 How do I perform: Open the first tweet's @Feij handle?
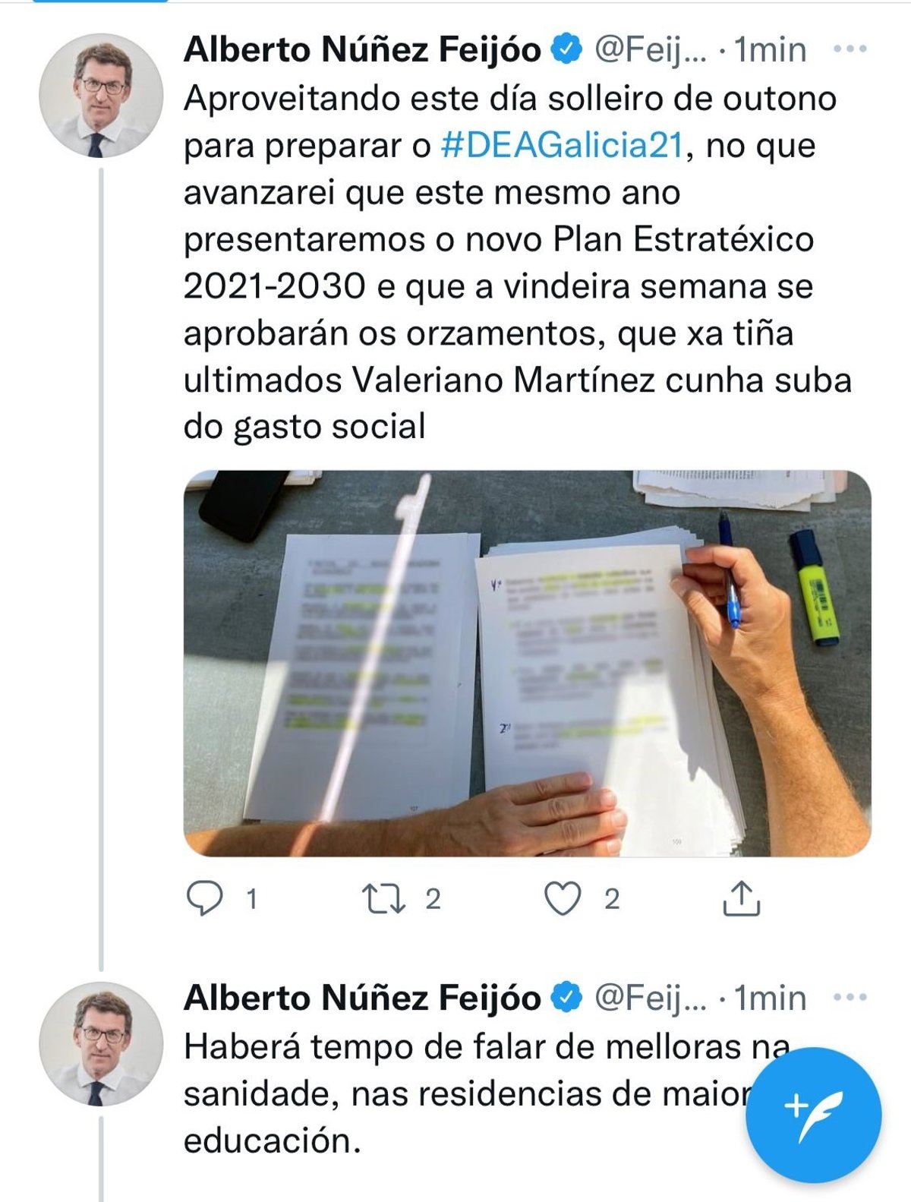tap(650, 50)
